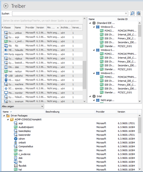The image size is (143, 172).
Task: Sort by the Min. ... column header
Action: (x=53, y=28)
